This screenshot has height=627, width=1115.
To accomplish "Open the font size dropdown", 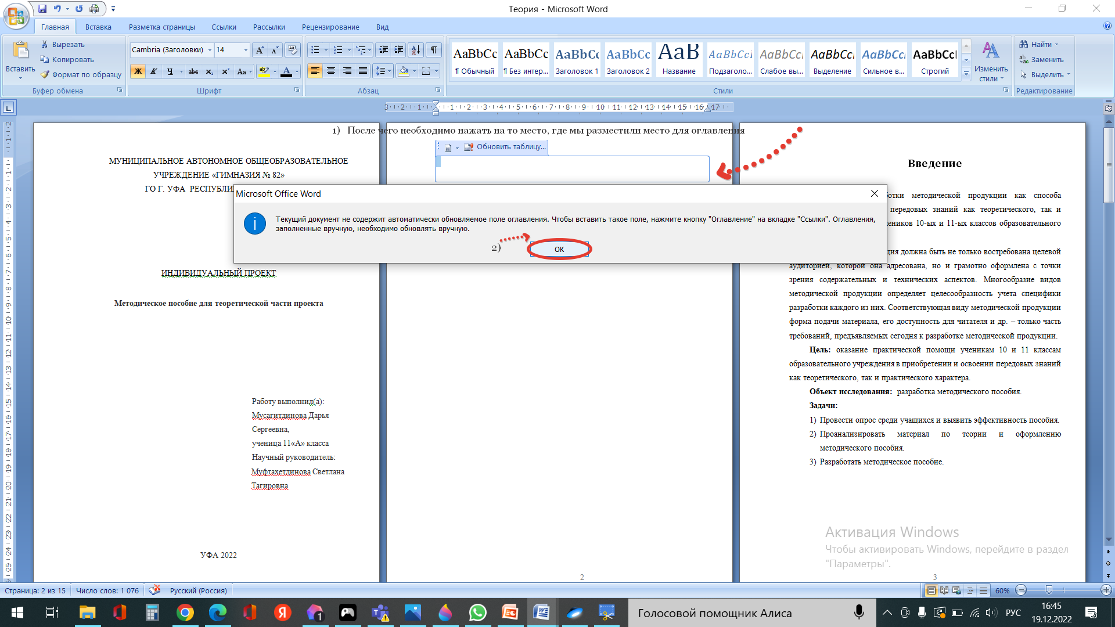I will tap(246, 50).
